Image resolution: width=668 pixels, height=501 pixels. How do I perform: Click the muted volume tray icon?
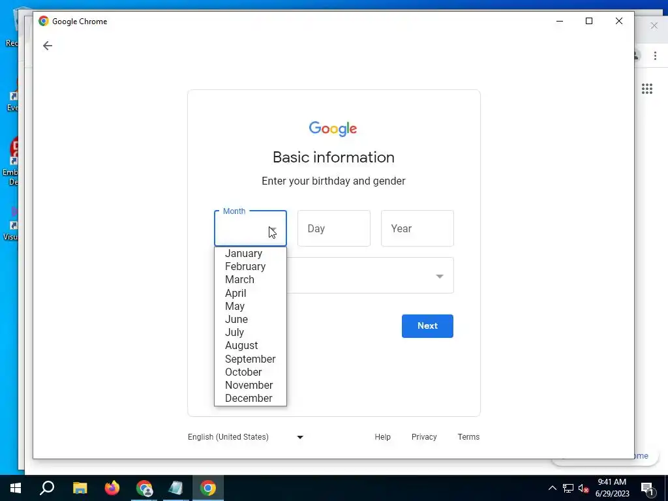pyautogui.click(x=583, y=488)
